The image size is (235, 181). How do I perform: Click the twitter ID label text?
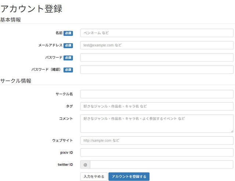click(65, 165)
